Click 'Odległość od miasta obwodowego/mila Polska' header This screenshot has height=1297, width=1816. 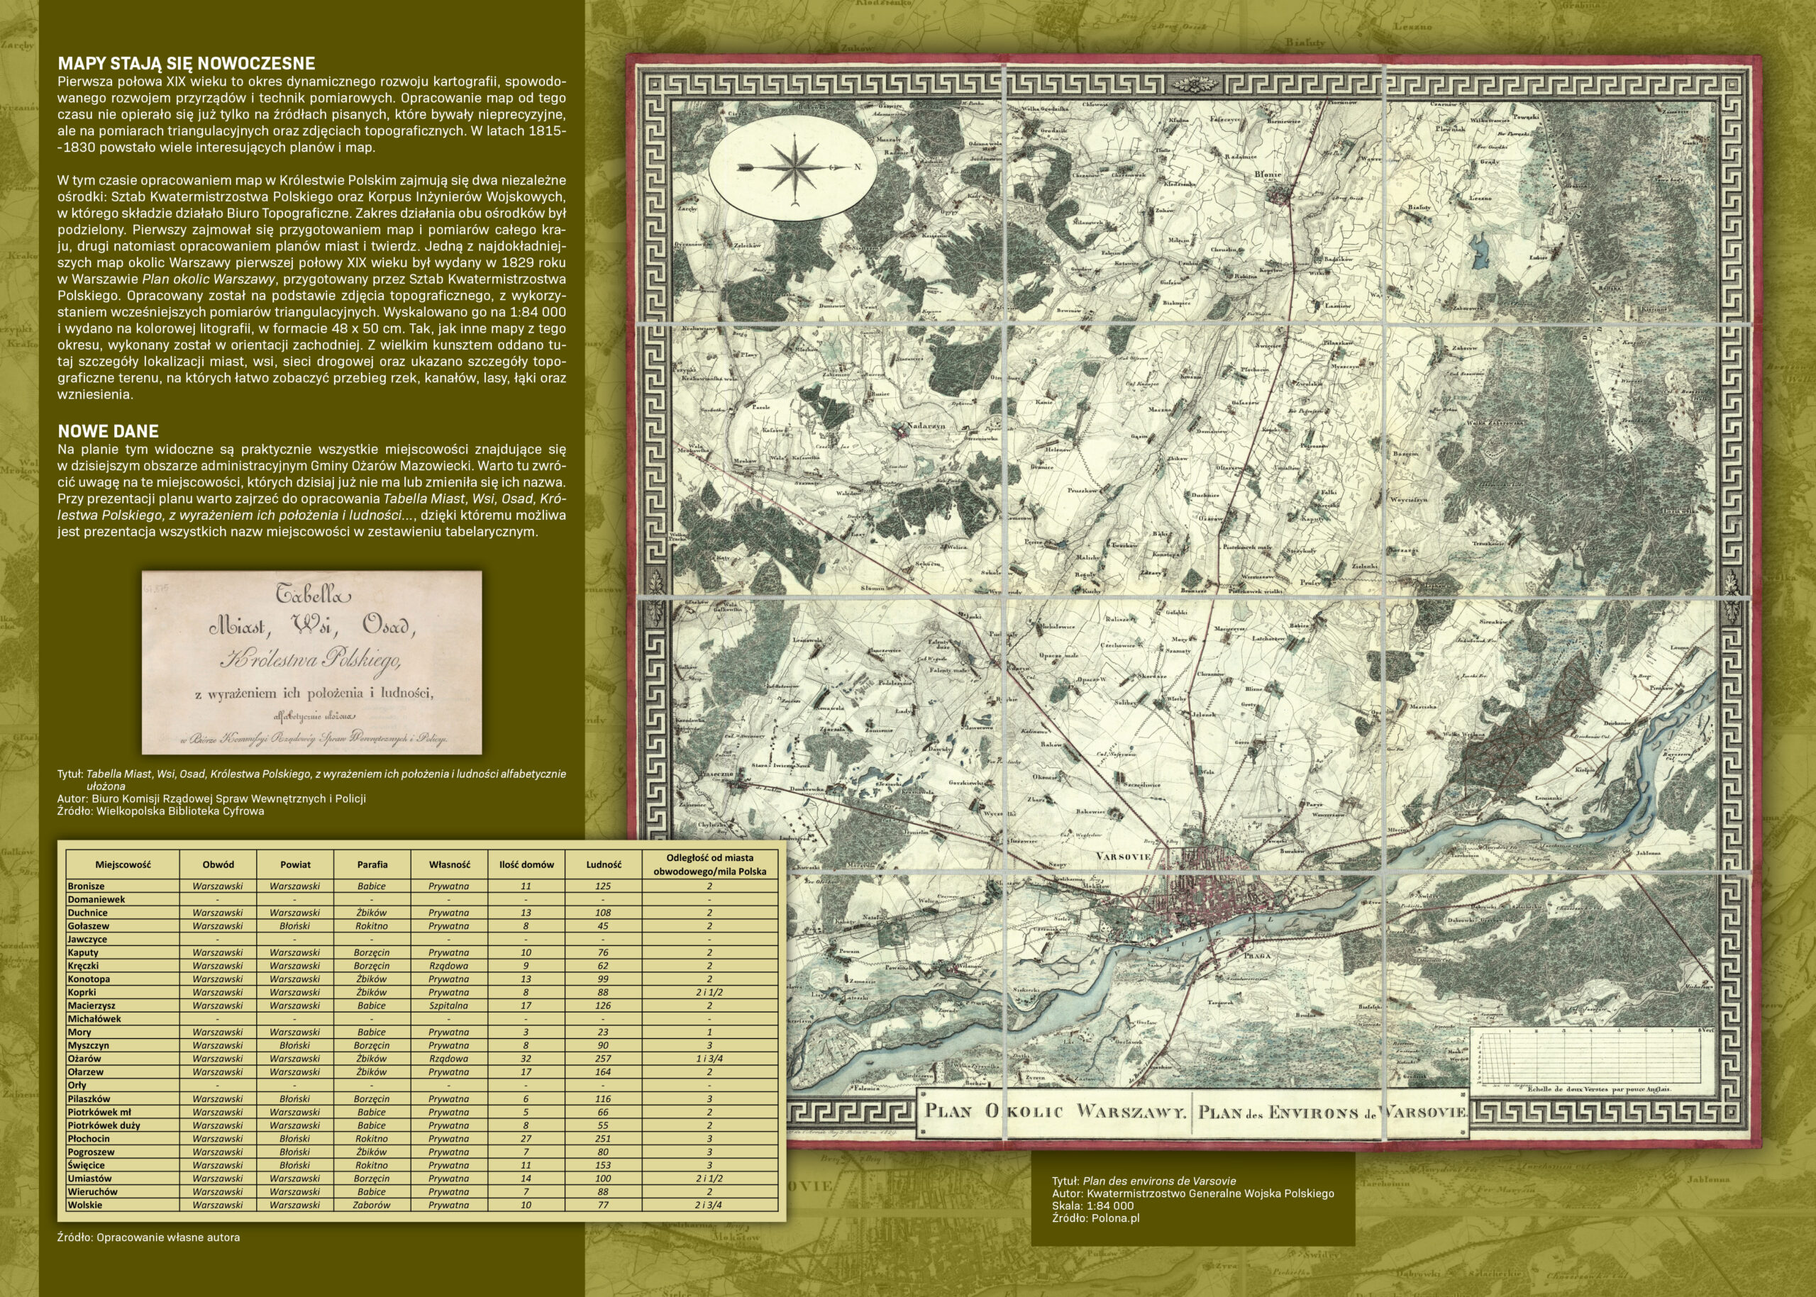pos(710,864)
